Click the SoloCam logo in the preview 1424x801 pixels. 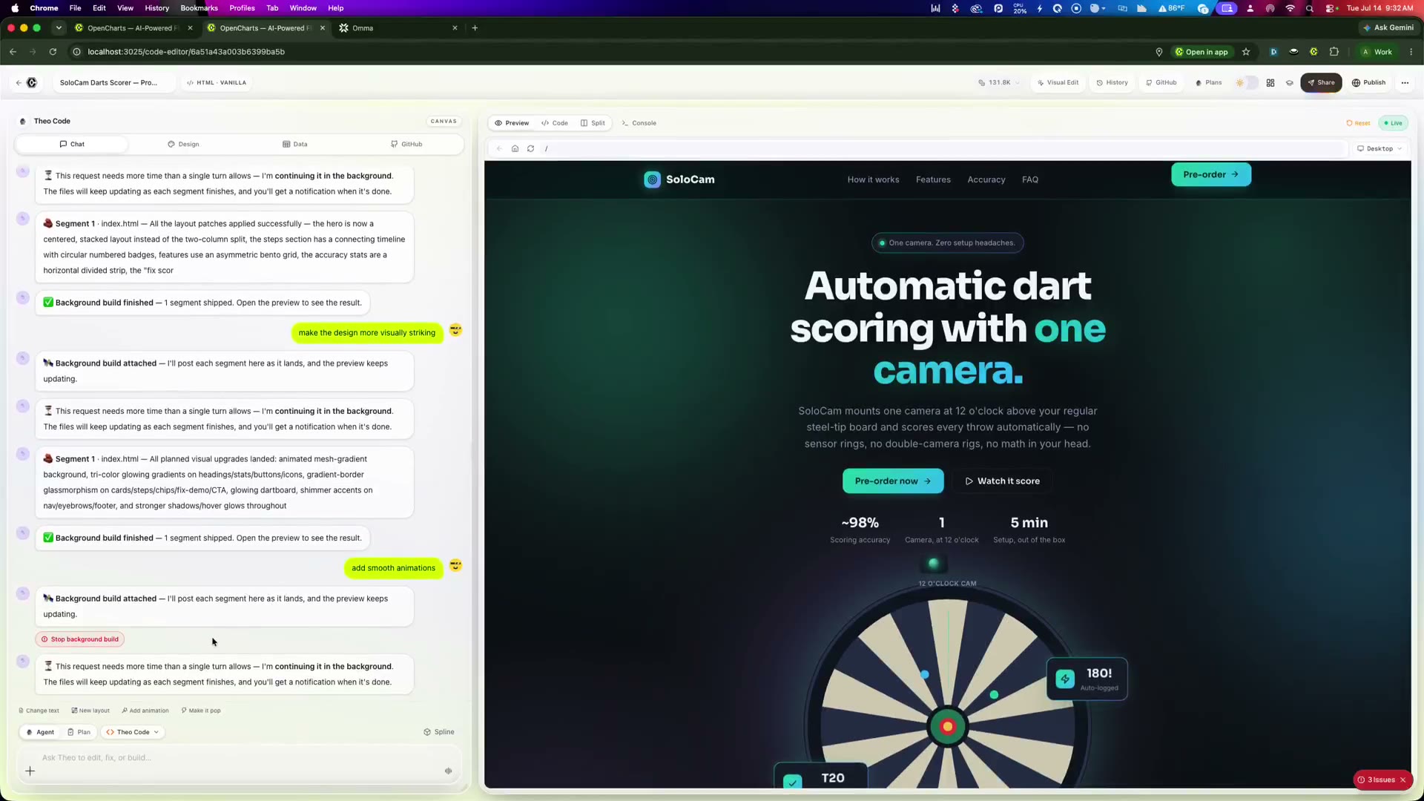[x=679, y=179]
